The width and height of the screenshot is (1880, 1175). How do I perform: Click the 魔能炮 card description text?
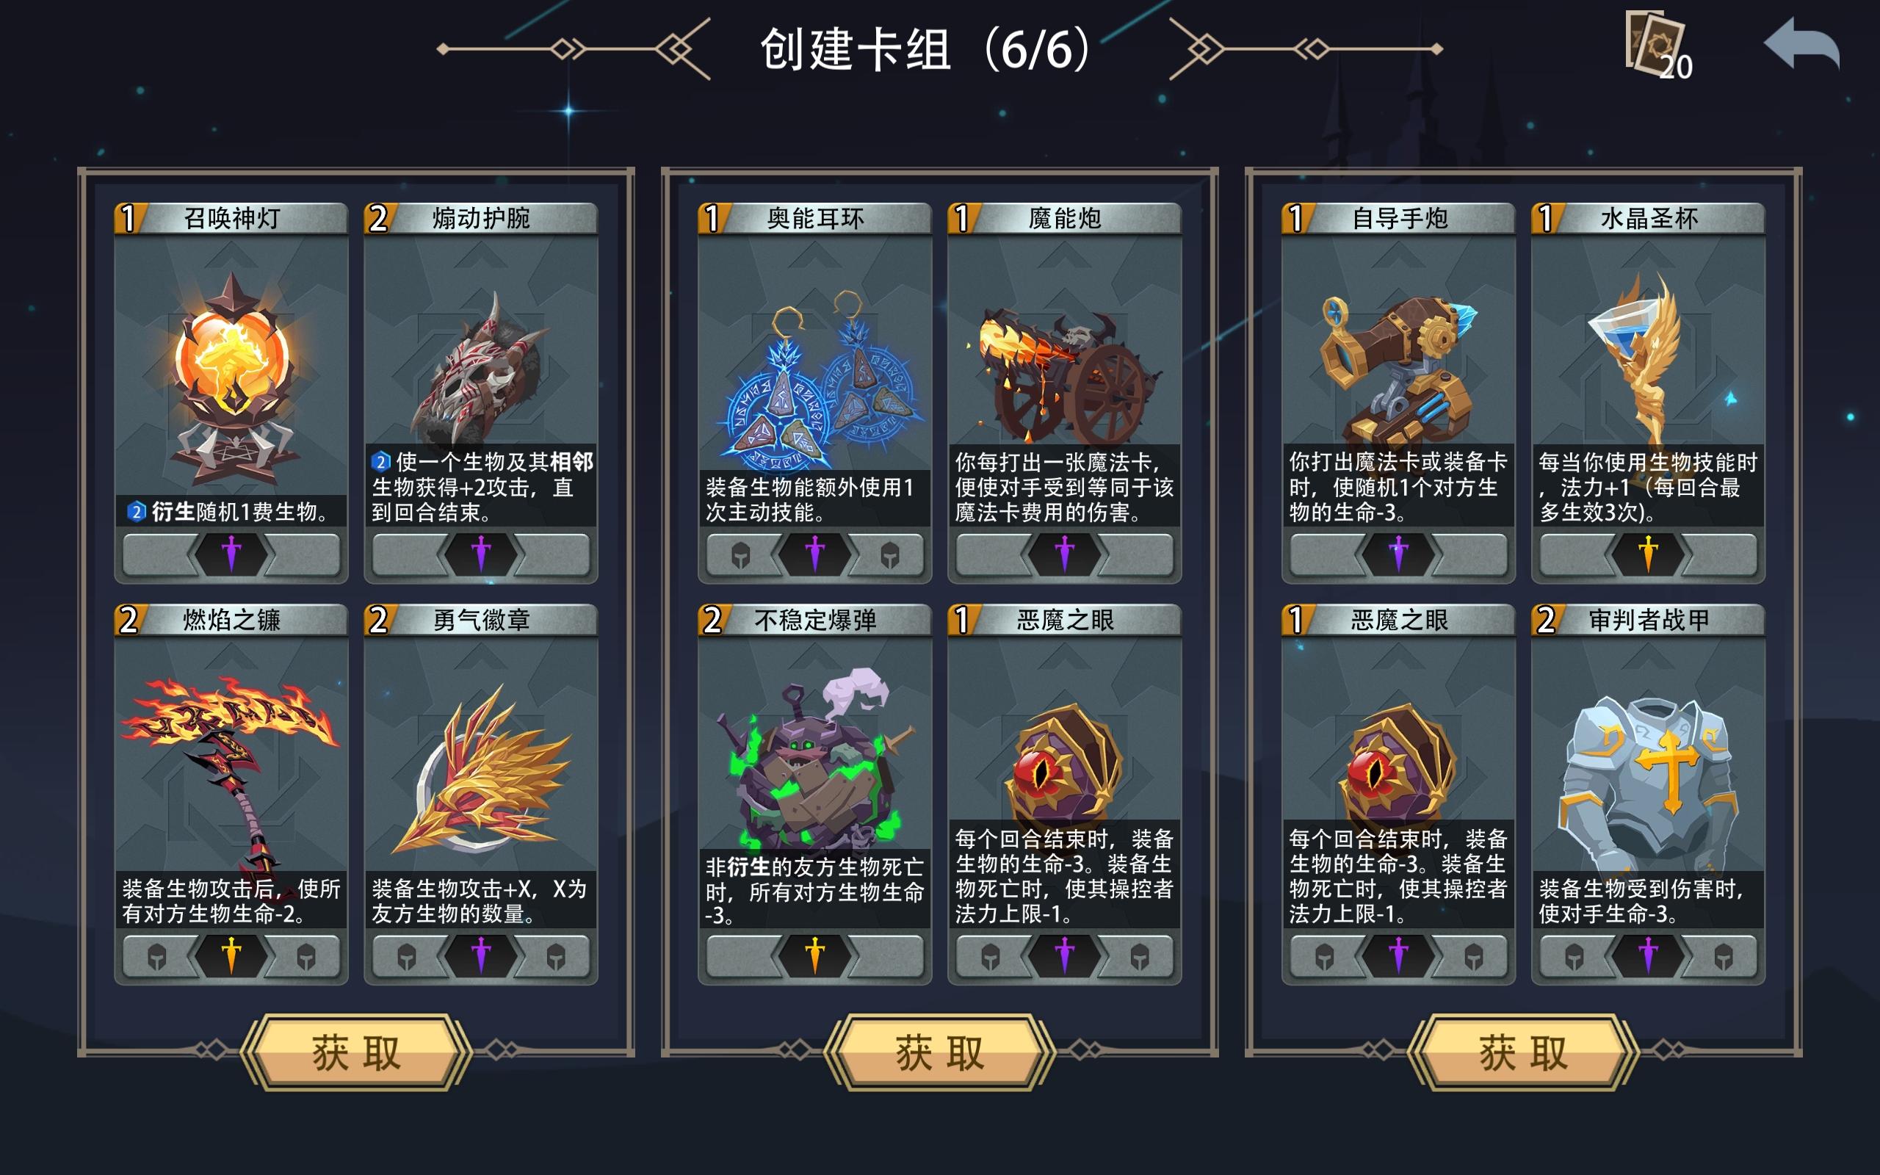pos(1063,487)
